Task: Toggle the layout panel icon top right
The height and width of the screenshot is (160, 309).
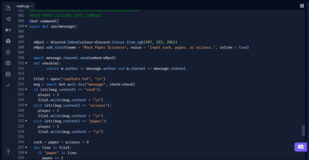Action: [x=302, y=6]
